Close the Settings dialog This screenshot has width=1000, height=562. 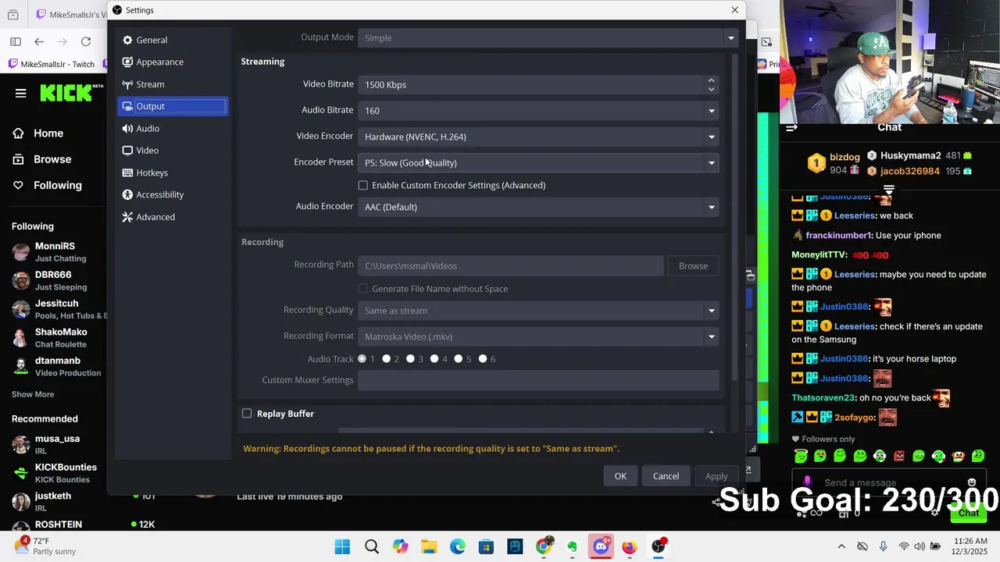tap(734, 10)
